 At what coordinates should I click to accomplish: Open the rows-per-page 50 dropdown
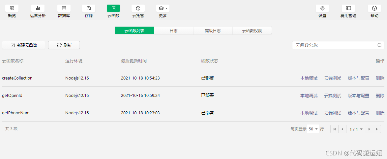click(x=313, y=129)
